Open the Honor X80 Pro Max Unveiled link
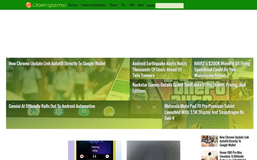This screenshot has height=160, width=257. 233,156
